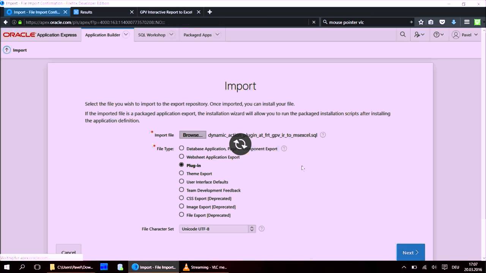Click the Firefox back arrow button
Viewport: 486px width, 273px height.
point(5,22)
